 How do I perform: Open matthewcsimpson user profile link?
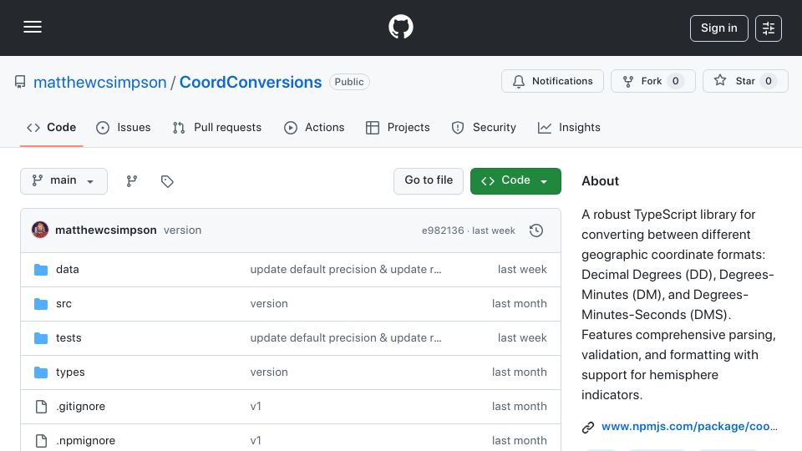pos(99,82)
